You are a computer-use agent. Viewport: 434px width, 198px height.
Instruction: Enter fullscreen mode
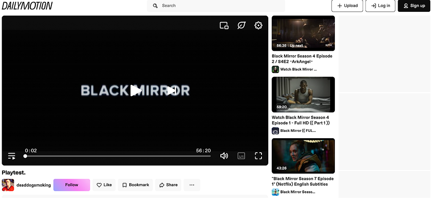[258, 156]
